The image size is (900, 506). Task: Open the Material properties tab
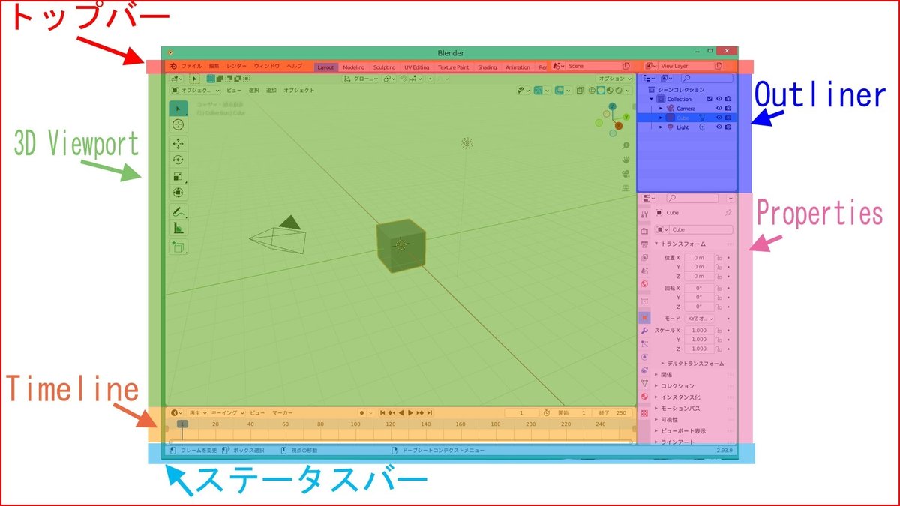coord(644,397)
